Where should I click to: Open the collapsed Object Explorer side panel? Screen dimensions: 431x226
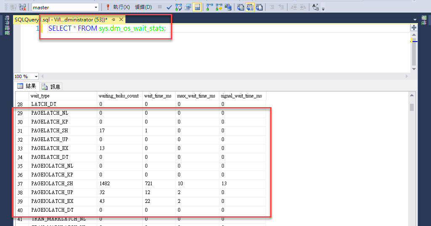pos(7,25)
